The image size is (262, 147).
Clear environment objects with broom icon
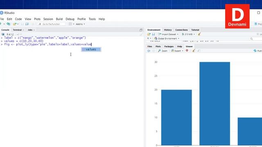(x=199, y=34)
